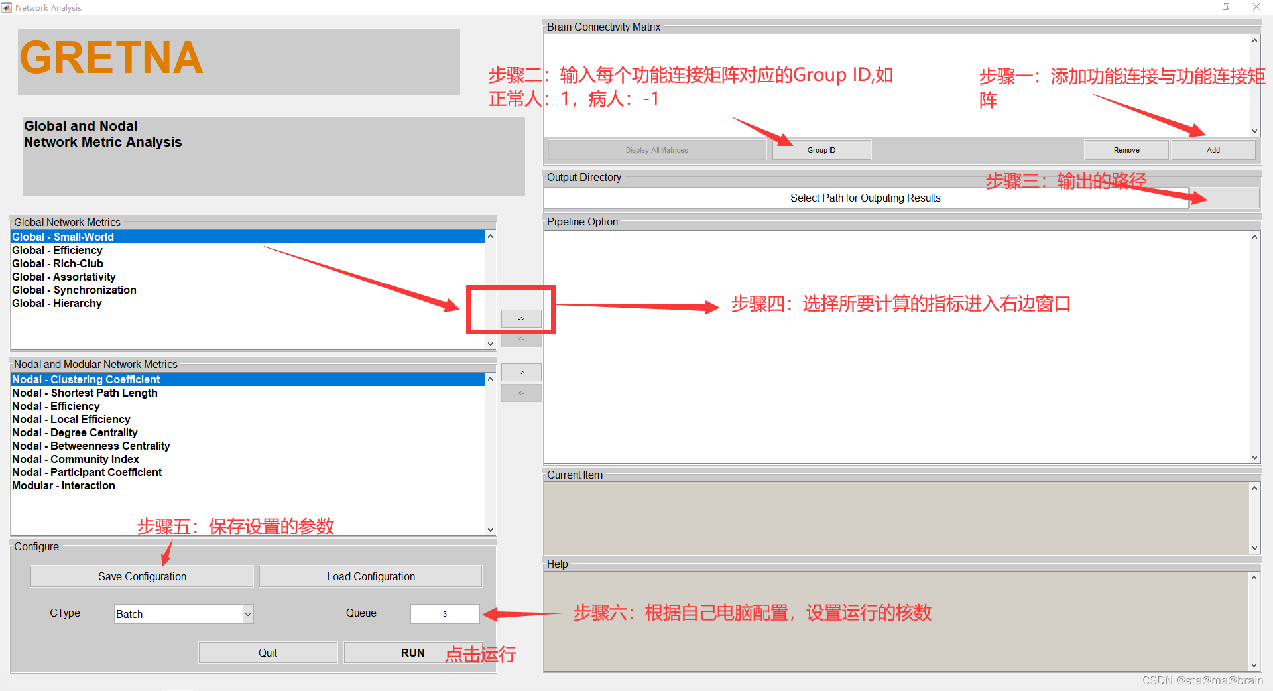This screenshot has width=1273, height=691.
Task: Select Global - Rich-Club metric
Action: [x=248, y=263]
